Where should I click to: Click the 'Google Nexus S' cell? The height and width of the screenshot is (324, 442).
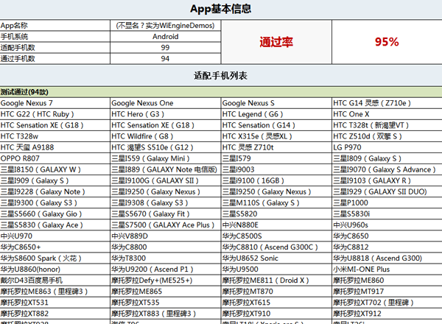click(x=276, y=103)
